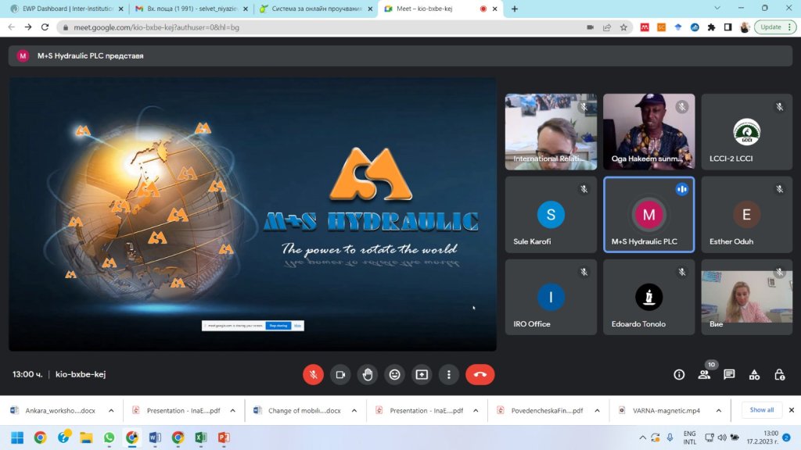Expand options for VARNA-magnetic.mp4 download
The image size is (801, 450).
[718, 410]
